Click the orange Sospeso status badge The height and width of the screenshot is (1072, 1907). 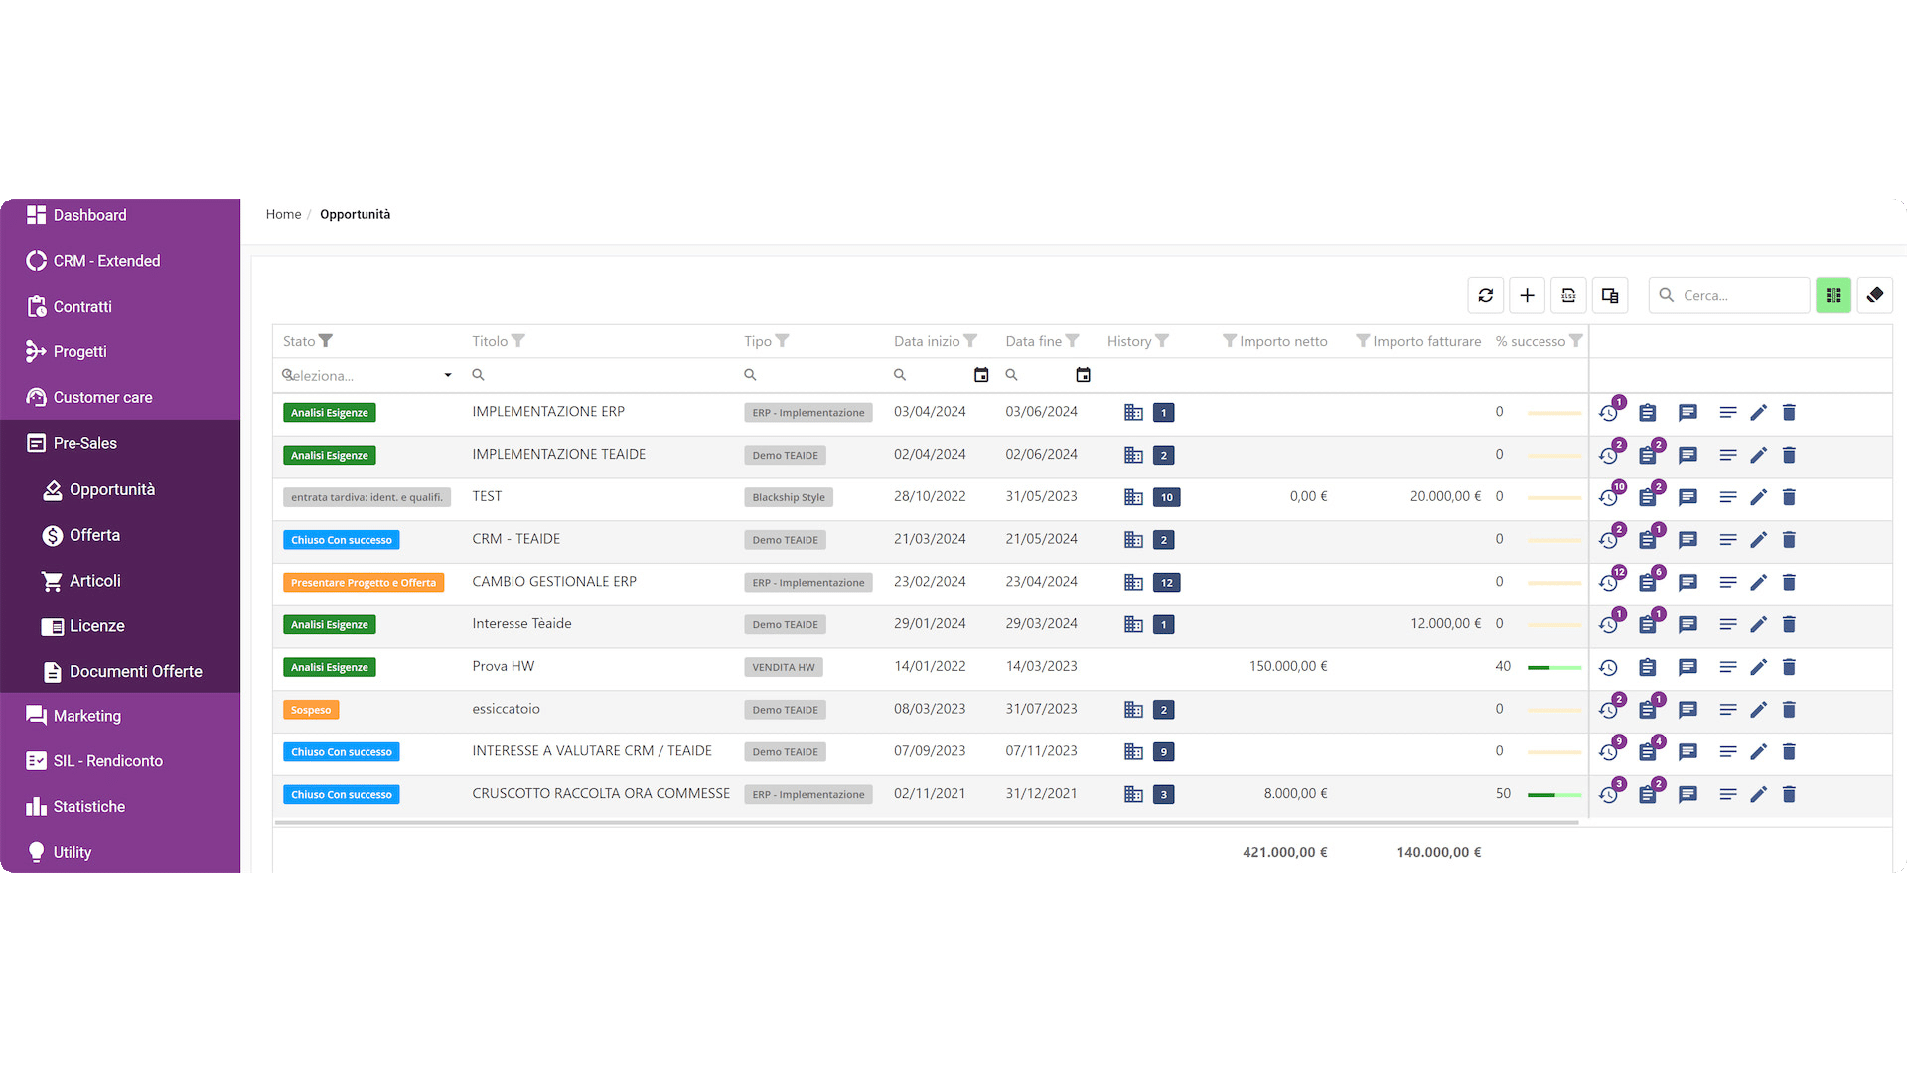(x=311, y=710)
